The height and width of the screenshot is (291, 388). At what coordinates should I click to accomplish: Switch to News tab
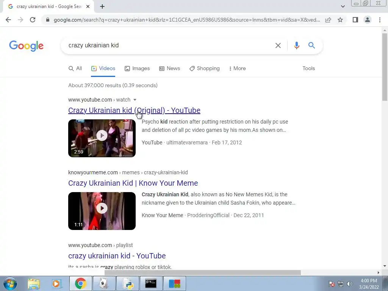coord(169,69)
